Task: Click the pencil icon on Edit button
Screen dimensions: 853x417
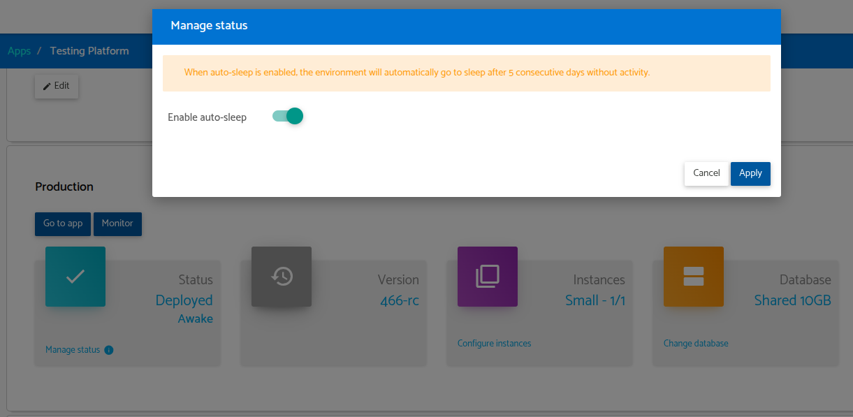Action: 47,86
